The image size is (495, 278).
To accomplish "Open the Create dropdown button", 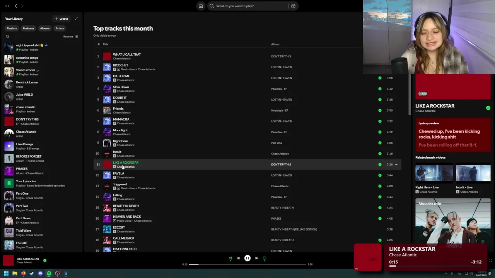I will coord(61,19).
